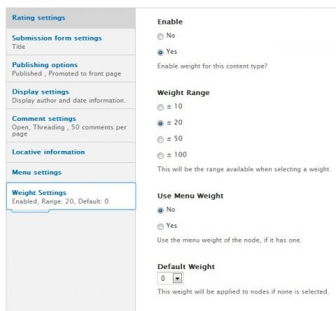The image size is (336, 311).
Task: Open the Default Weight dropdown
Action: click(x=170, y=278)
